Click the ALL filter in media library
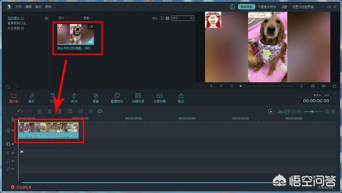342x193 pixels. (154, 18)
